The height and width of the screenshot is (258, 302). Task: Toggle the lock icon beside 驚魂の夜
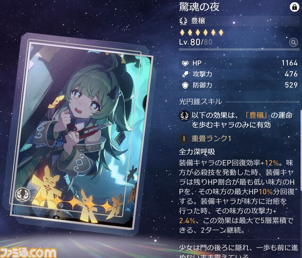[294, 7]
